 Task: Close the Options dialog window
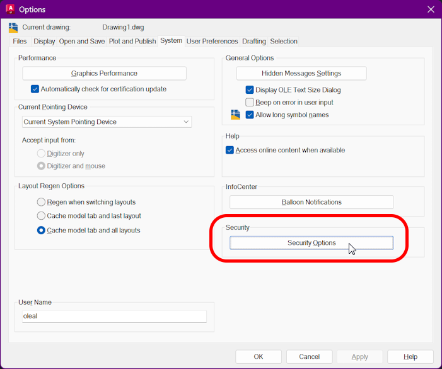coord(431,9)
